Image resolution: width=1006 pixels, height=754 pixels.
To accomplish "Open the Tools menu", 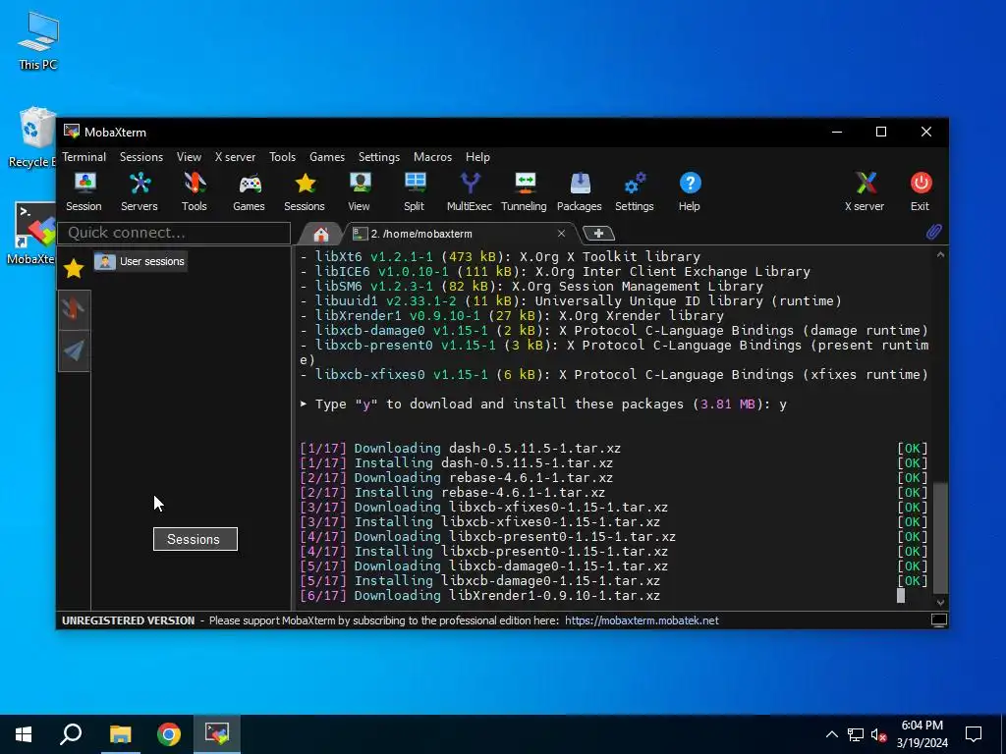I will click(282, 157).
